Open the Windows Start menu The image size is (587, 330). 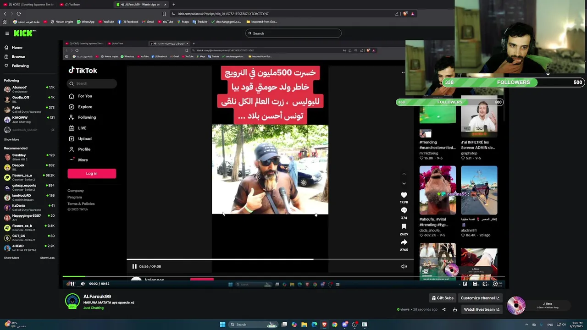[222, 324]
